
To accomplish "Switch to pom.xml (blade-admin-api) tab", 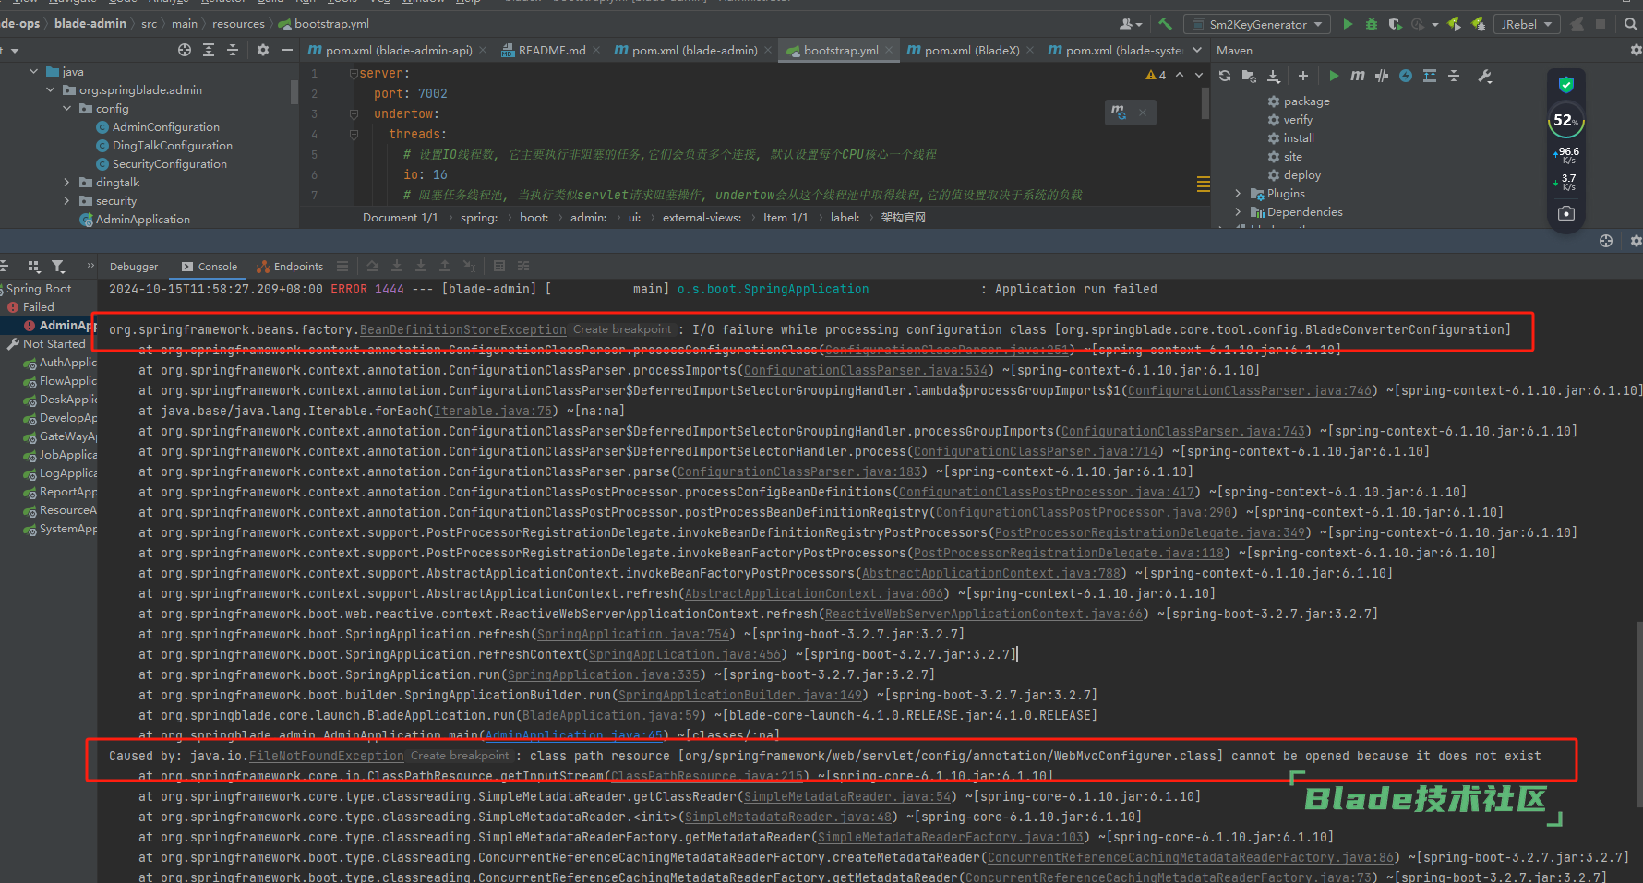I will [x=398, y=50].
